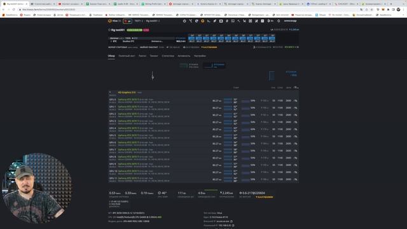The width and height of the screenshot is (407, 229).
Task: Switch to the Тюнинг tab
Action: coord(154,56)
